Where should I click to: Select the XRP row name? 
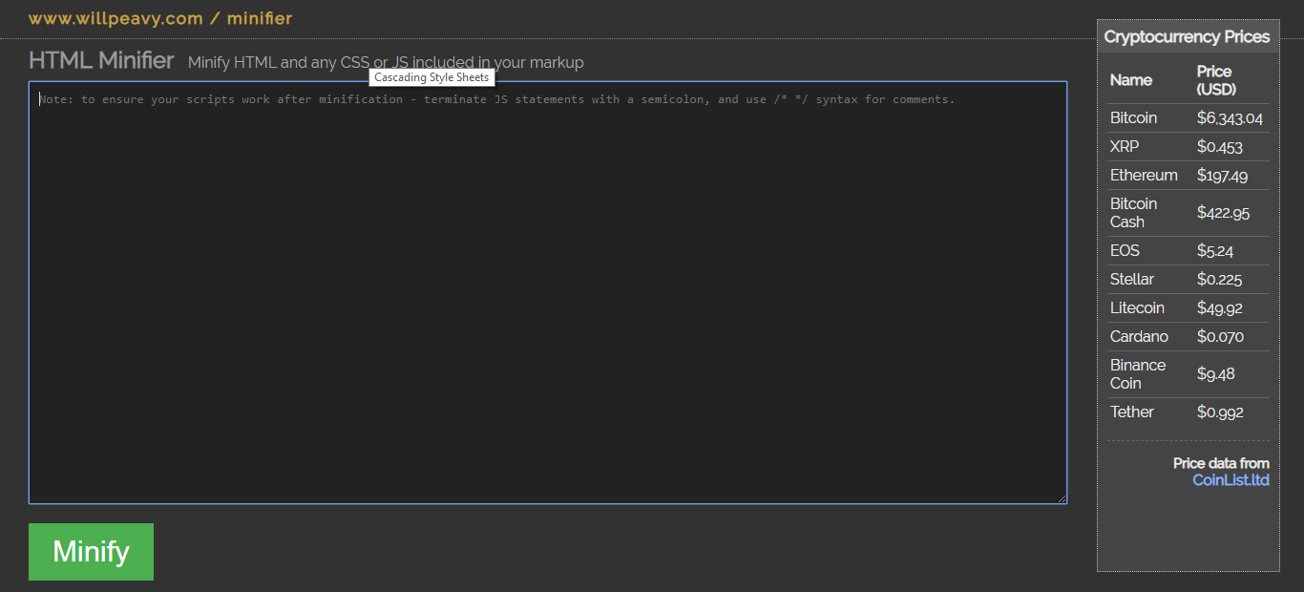click(x=1125, y=146)
